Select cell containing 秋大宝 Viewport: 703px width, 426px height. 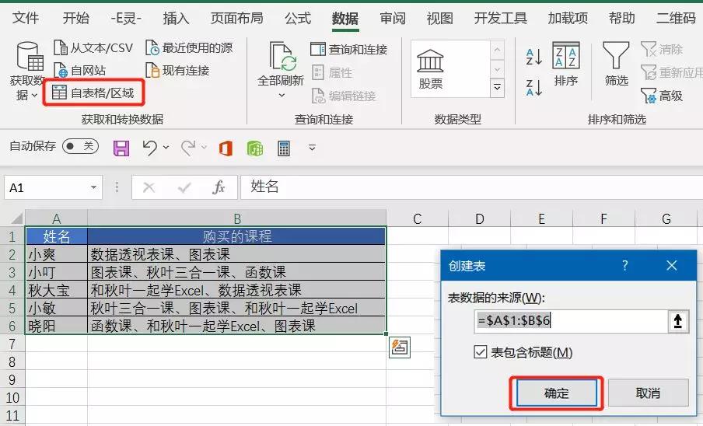click(57, 290)
